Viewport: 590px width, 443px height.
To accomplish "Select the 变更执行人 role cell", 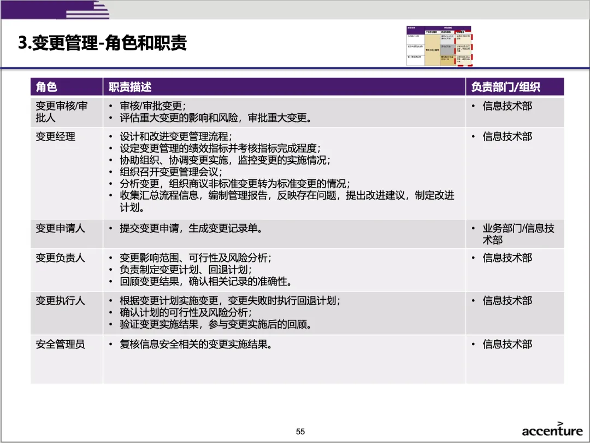I will point(67,313).
